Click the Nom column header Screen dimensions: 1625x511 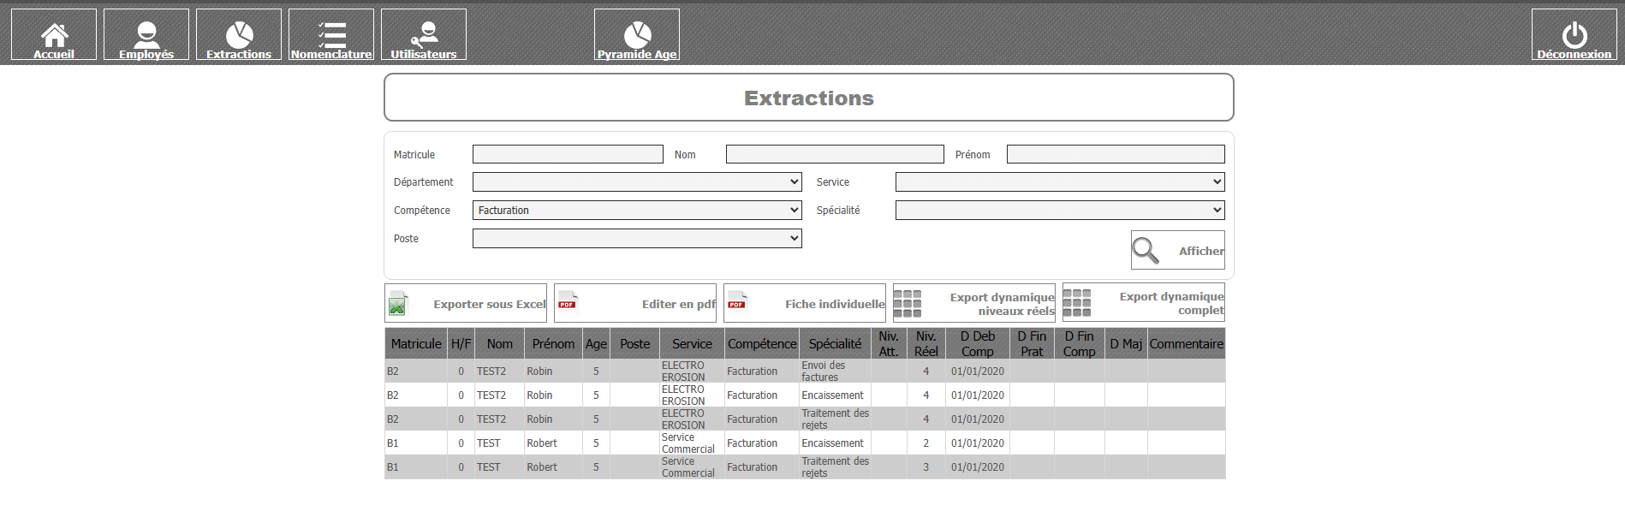(500, 343)
